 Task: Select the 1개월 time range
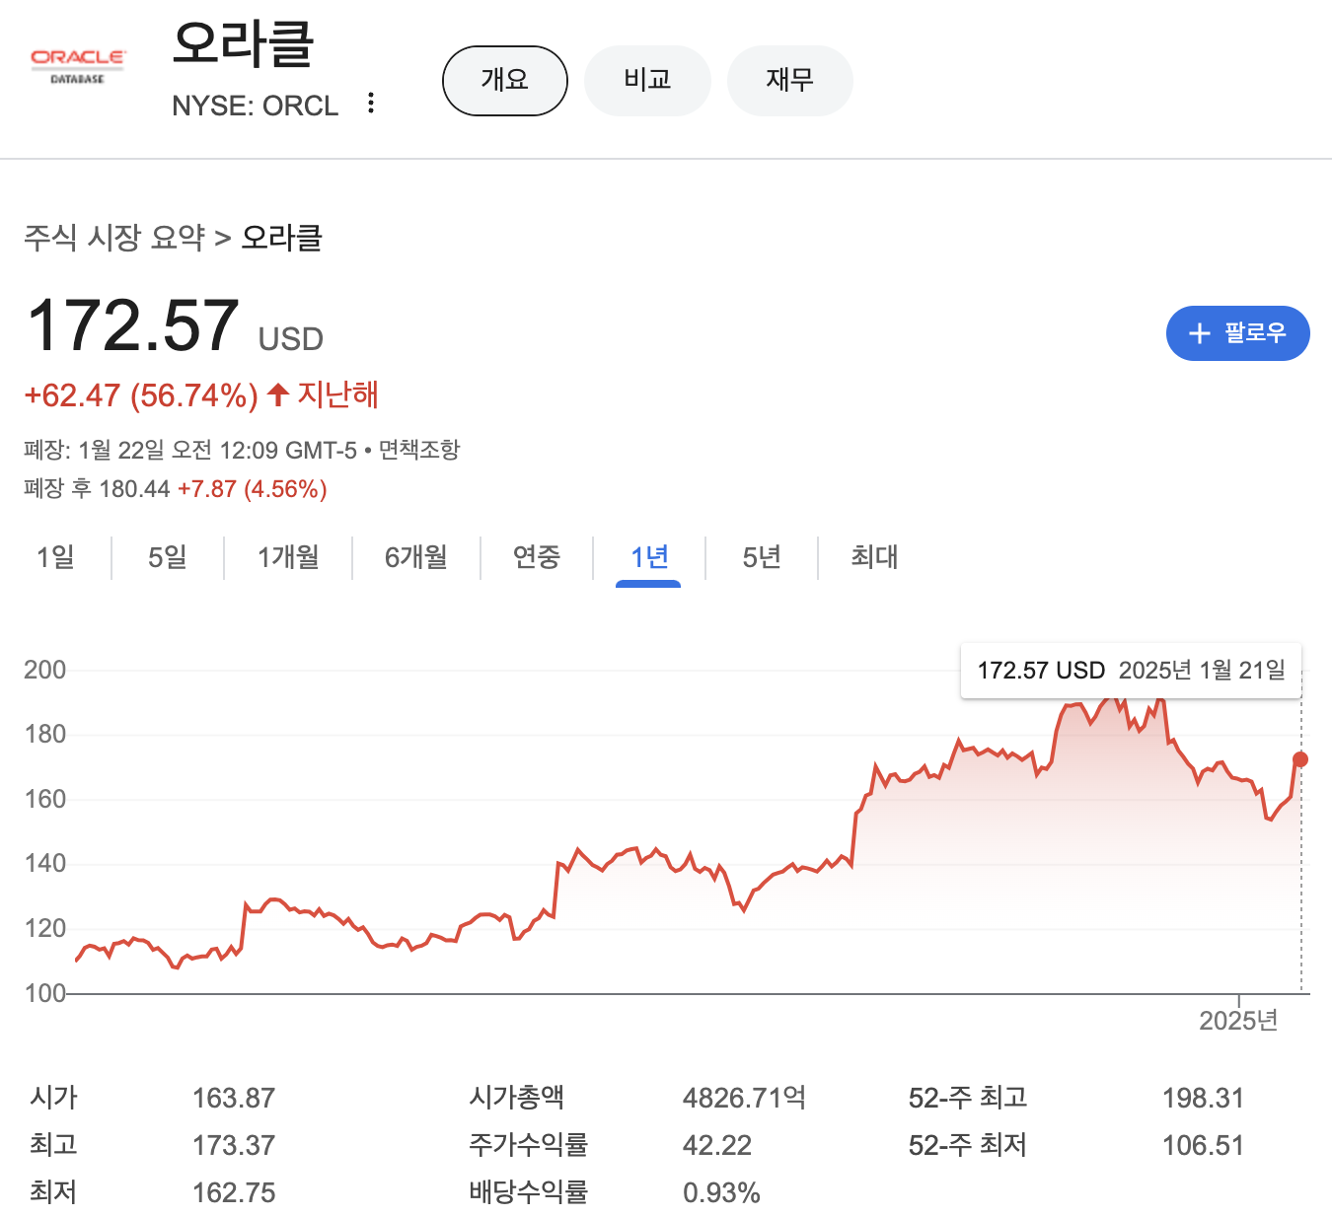point(288,557)
